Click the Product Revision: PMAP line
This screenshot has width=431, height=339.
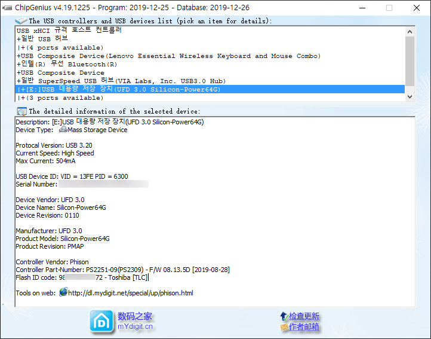pos(50,246)
